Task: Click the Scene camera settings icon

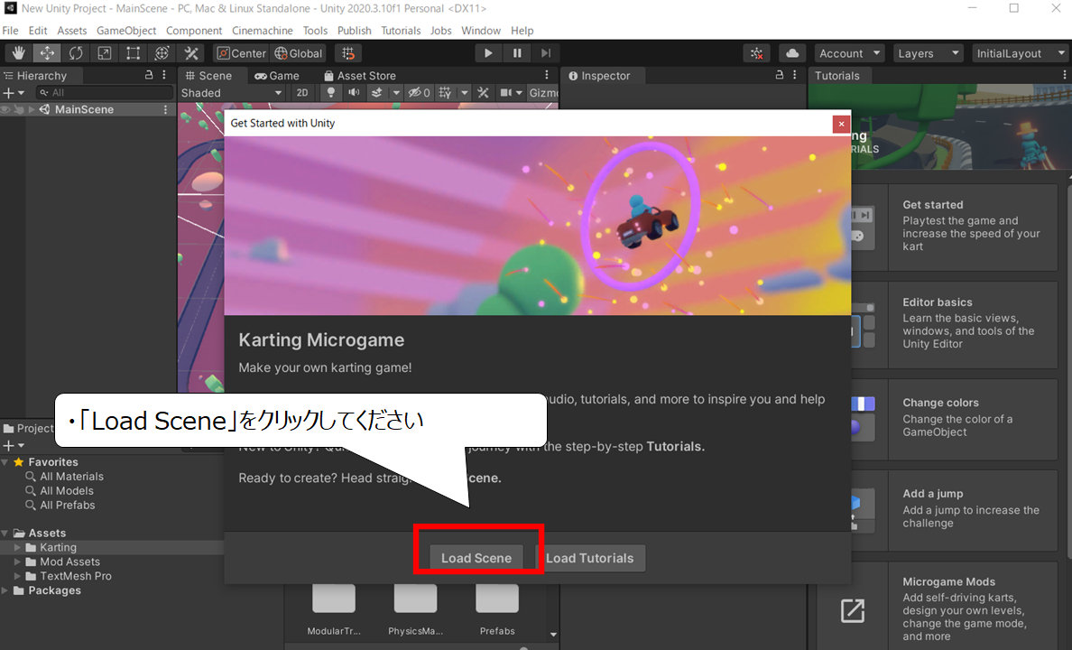Action: 506,92
